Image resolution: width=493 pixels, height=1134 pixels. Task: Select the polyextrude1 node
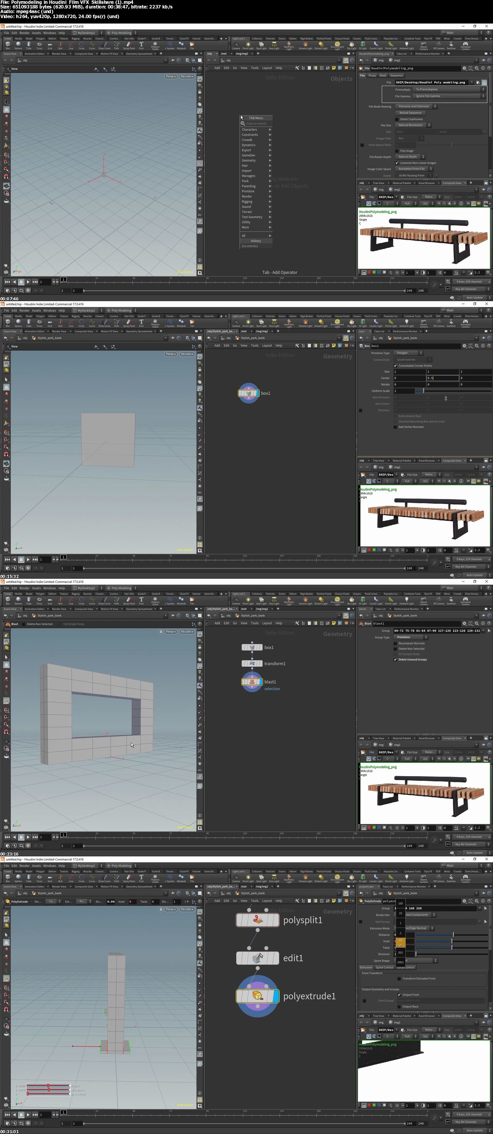[258, 996]
